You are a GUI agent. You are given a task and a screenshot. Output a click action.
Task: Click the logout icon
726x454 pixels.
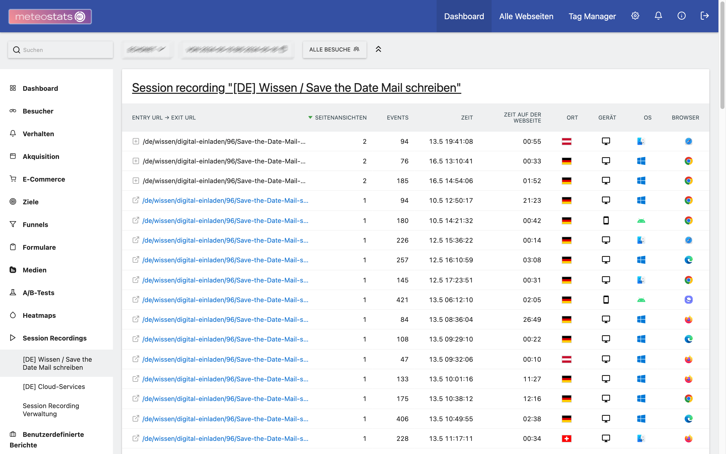coord(704,16)
